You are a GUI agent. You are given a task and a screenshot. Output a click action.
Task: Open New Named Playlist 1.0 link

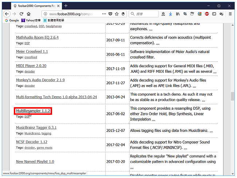click(x=35, y=162)
